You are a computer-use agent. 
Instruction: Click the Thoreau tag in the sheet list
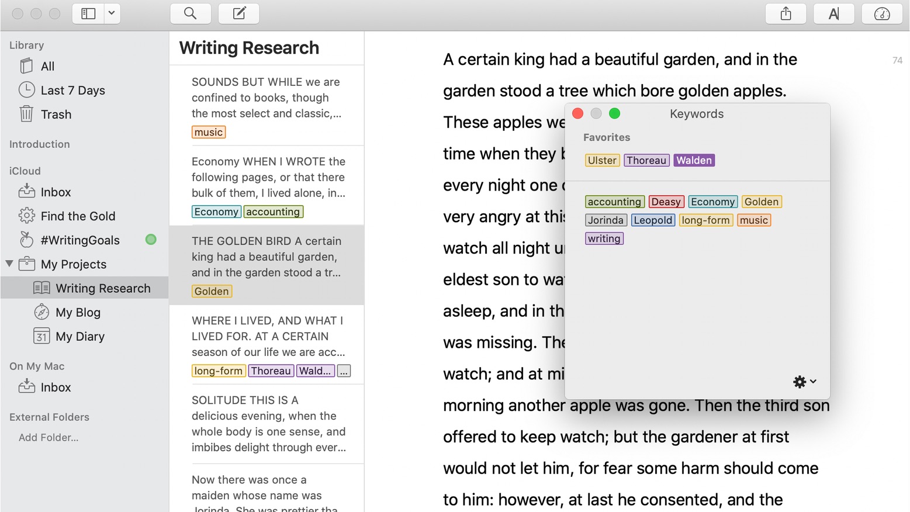coord(271,371)
